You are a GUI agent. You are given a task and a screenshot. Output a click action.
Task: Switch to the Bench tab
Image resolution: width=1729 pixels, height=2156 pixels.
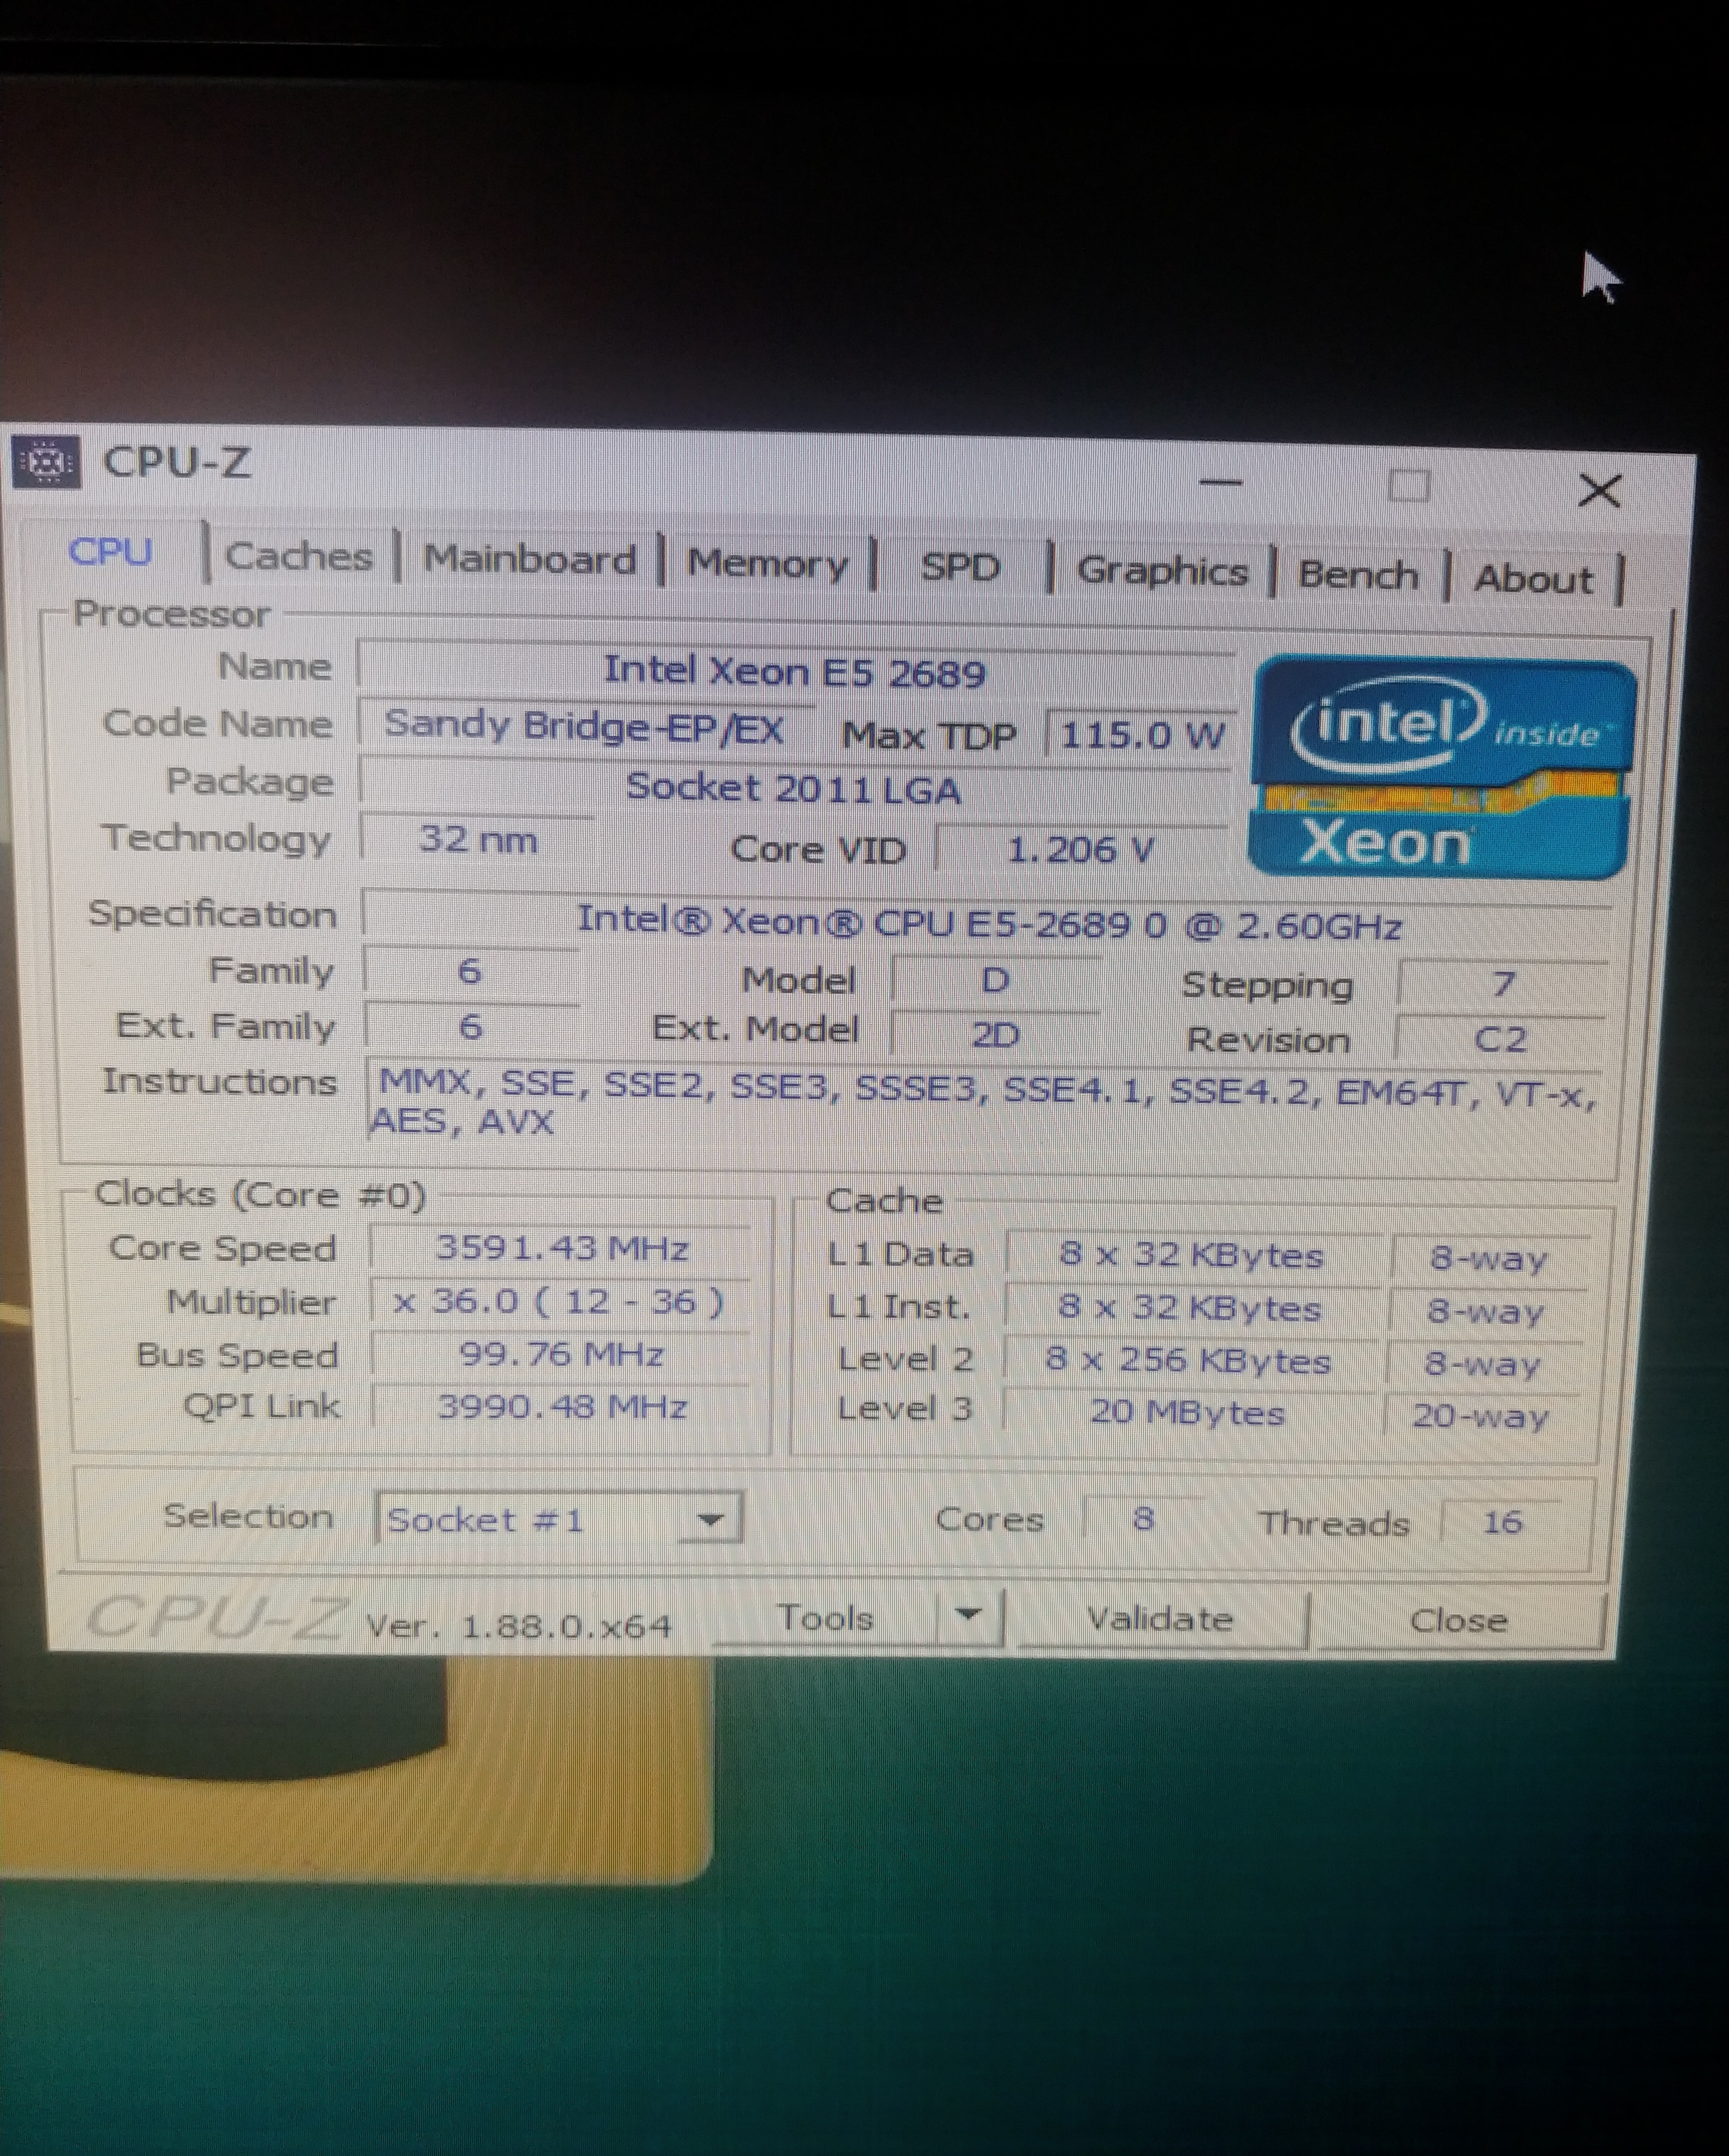pos(1358,576)
